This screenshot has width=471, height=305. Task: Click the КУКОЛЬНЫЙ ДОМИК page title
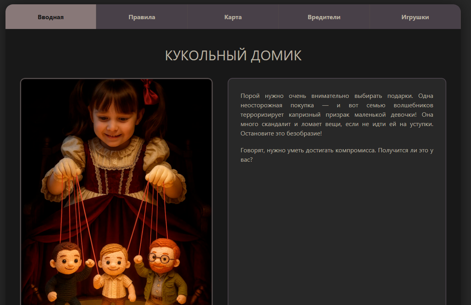tap(234, 56)
